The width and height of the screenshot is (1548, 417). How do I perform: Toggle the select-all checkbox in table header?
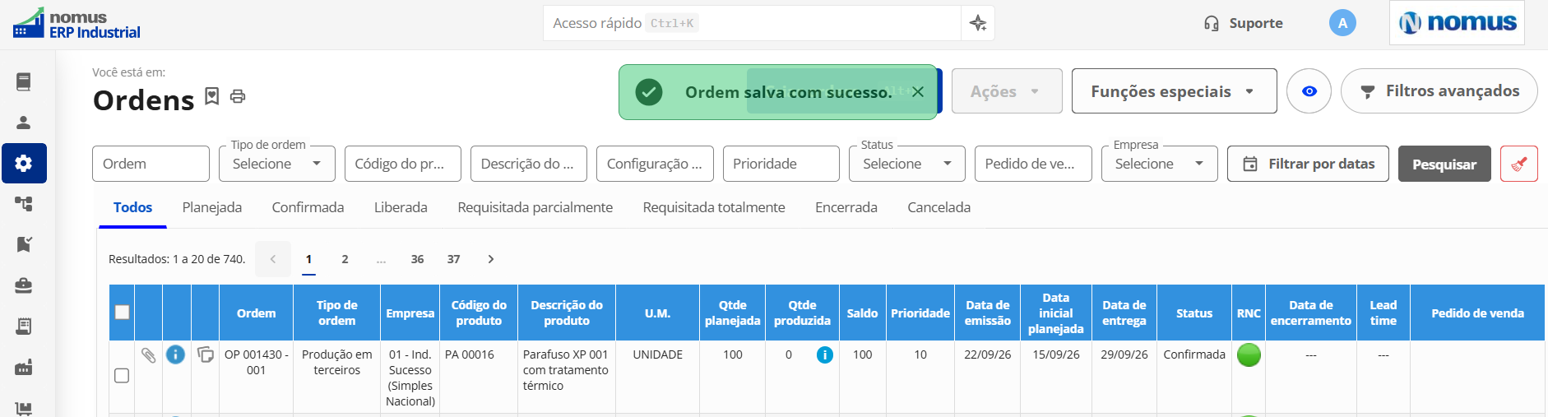tap(123, 312)
